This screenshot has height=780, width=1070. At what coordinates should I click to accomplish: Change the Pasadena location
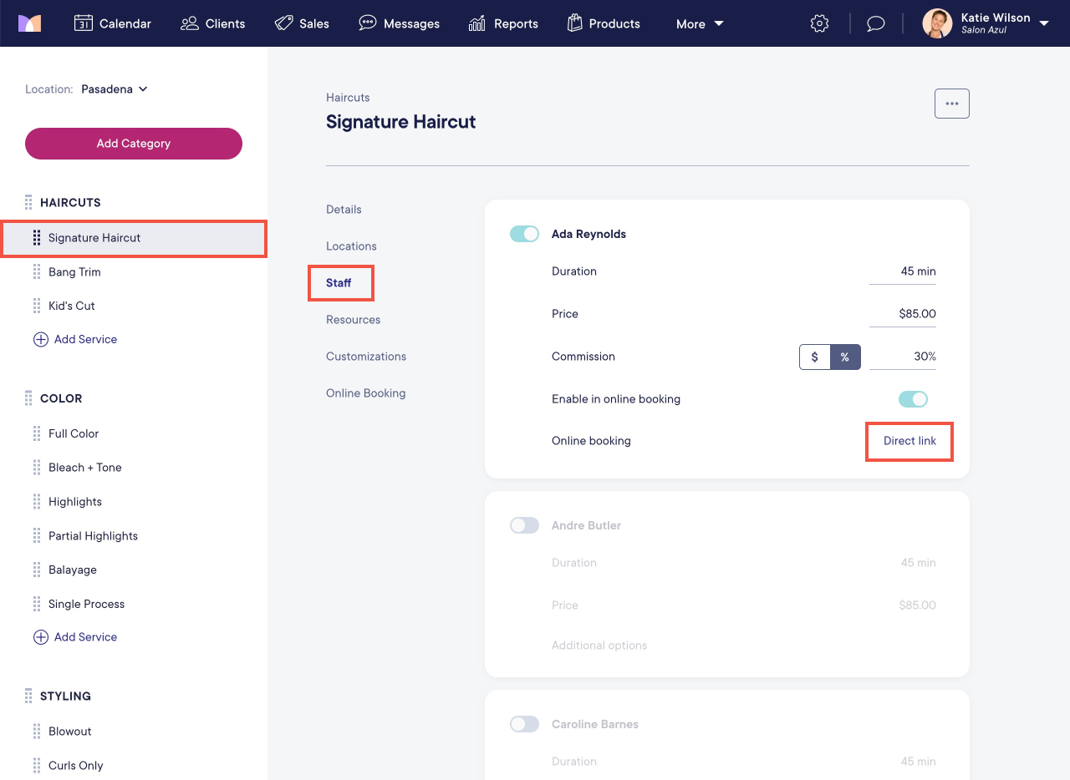tap(115, 89)
